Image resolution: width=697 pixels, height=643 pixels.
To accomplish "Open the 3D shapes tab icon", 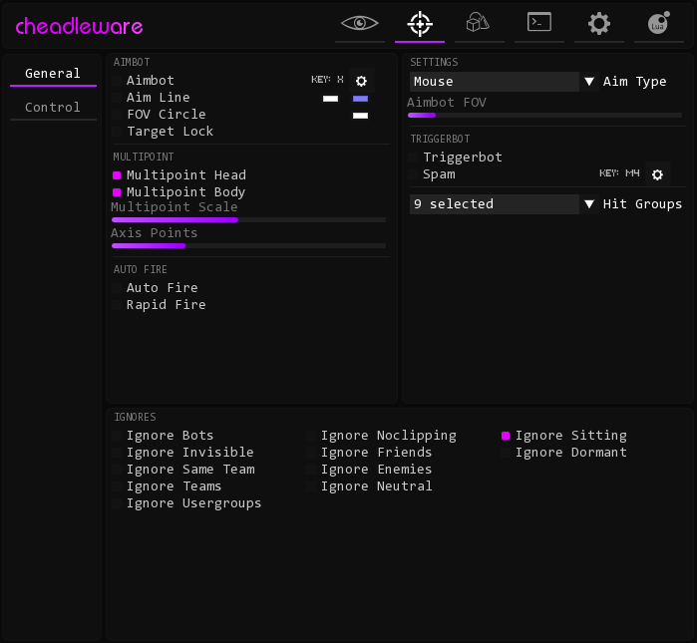I will pos(479,23).
